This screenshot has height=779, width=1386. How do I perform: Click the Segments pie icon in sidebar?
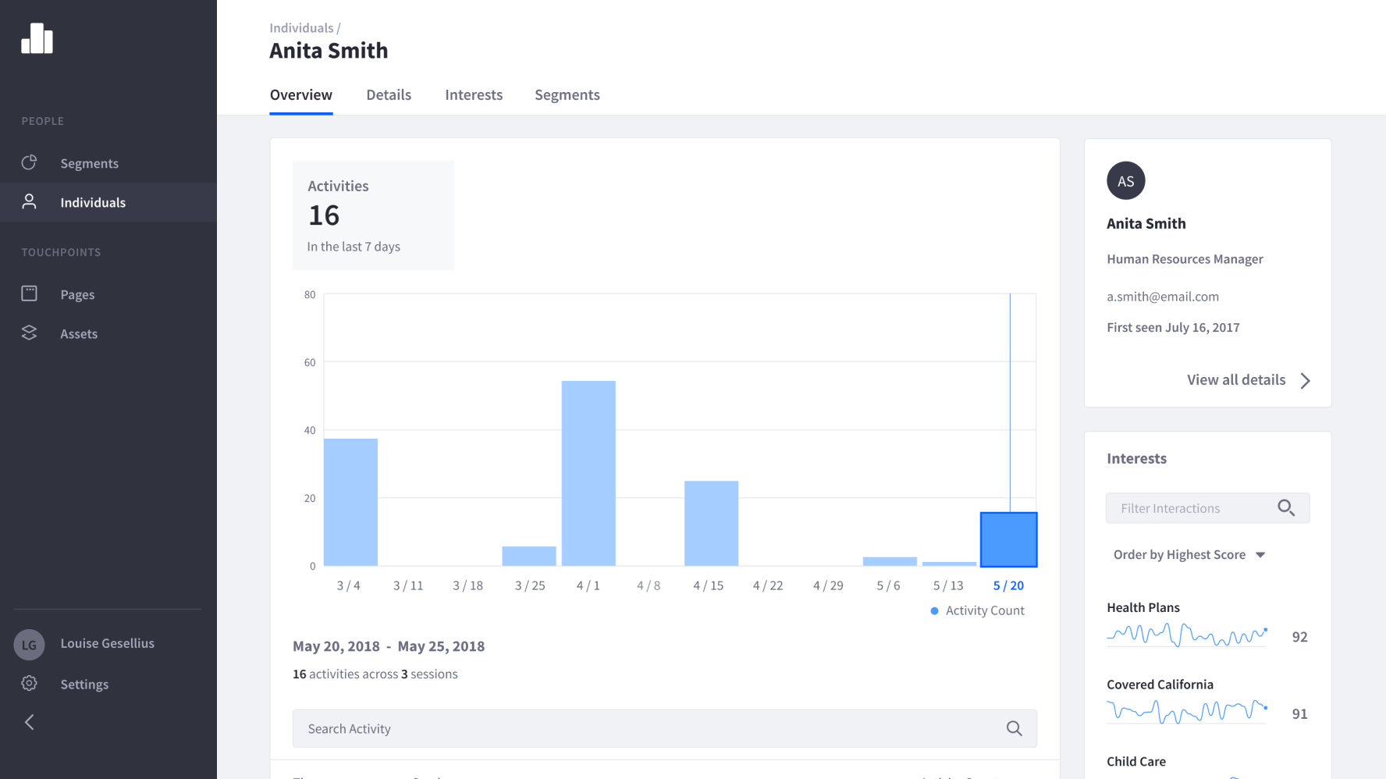(x=29, y=162)
